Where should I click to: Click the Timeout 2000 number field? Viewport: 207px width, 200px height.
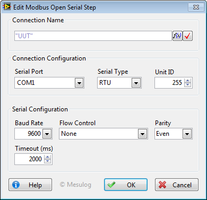click(29, 159)
